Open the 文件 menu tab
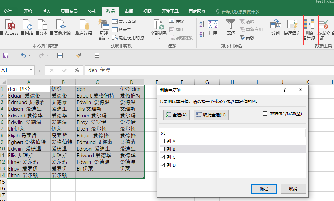 tap(7, 12)
